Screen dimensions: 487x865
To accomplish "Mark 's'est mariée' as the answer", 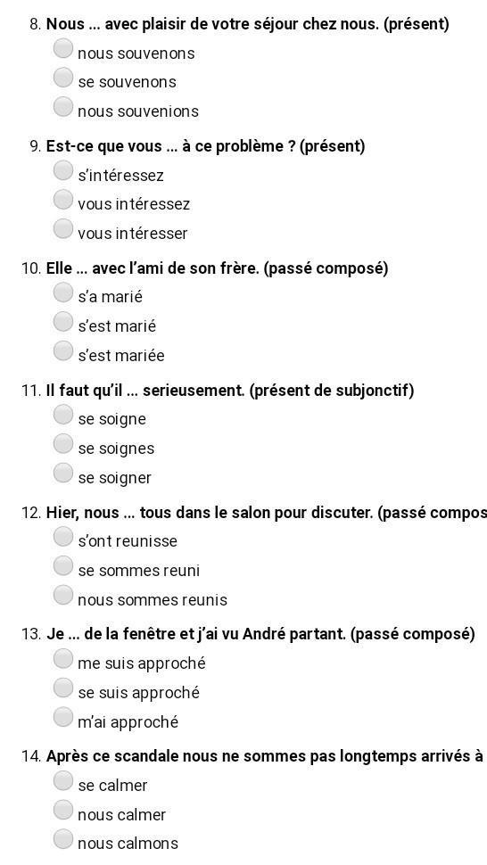I will [x=63, y=350].
